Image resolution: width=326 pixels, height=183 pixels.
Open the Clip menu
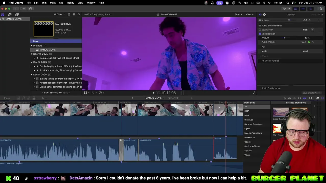pyautogui.click(x=61, y=3)
